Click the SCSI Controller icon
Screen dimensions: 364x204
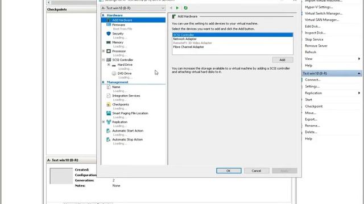click(109, 60)
